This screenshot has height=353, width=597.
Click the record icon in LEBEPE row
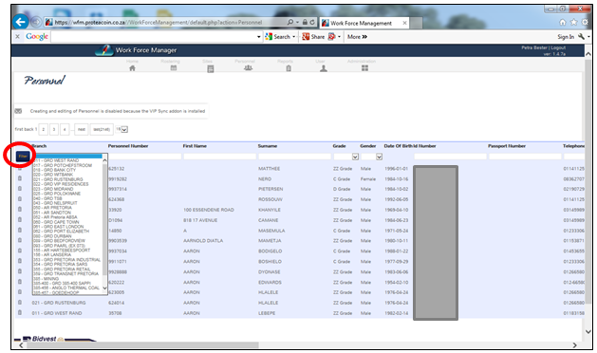pyautogui.click(x=20, y=312)
